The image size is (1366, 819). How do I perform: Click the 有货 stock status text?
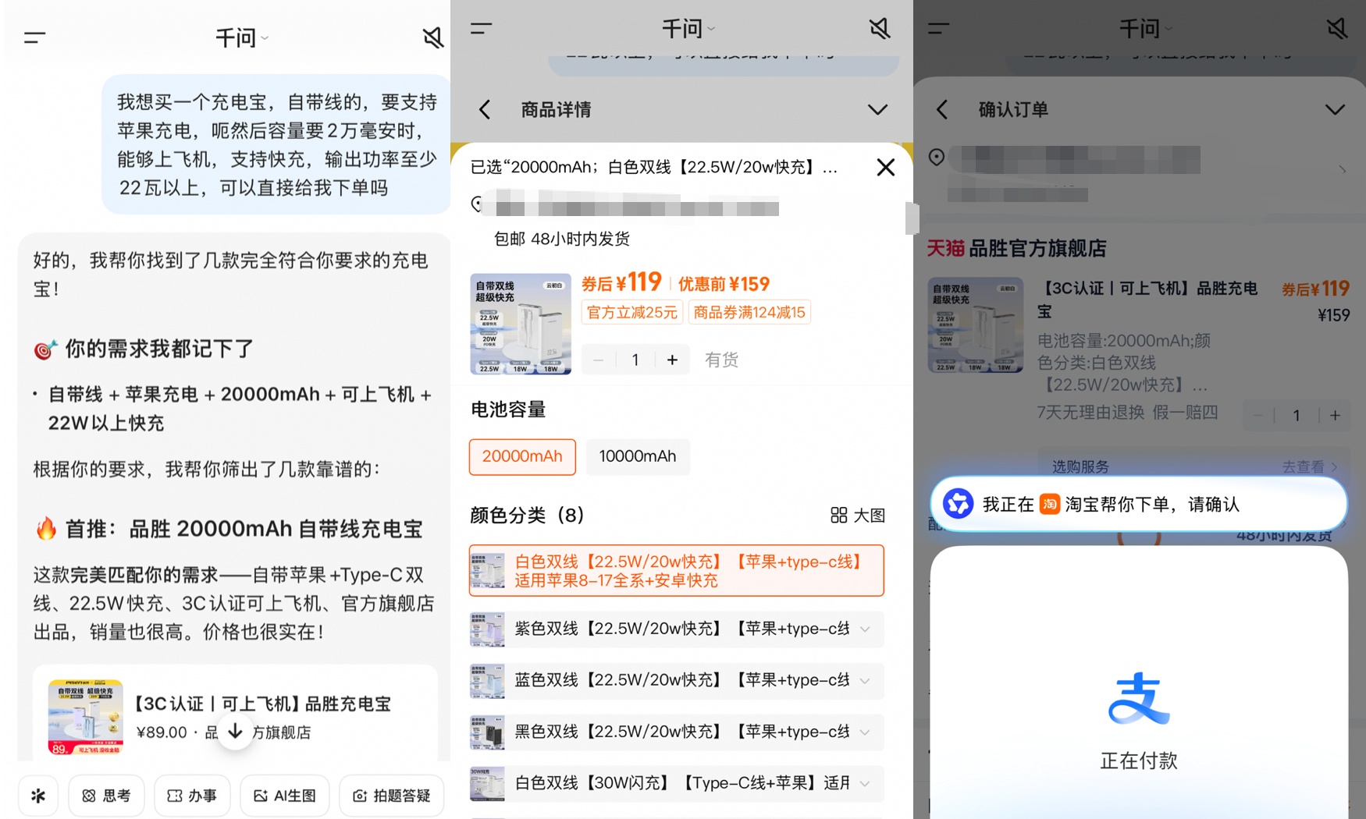(721, 360)
